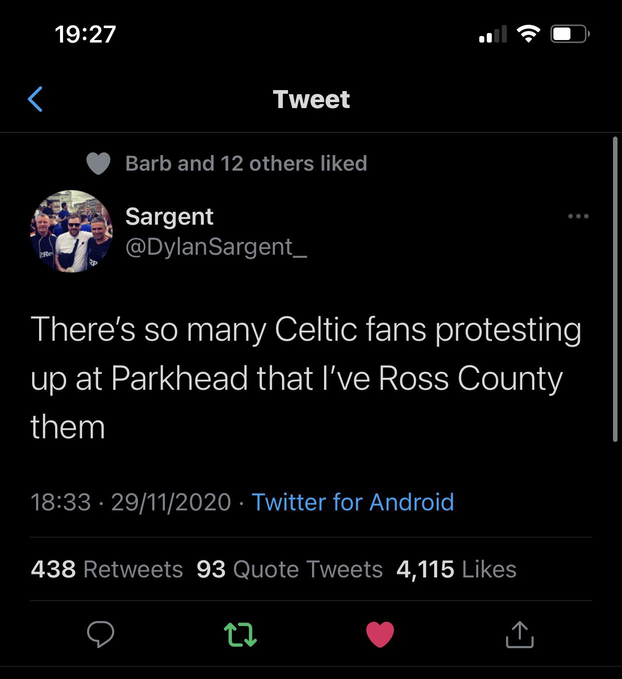Open 'Barb and 12 others liked' context
Image resolution: width=622 pixels, height=679 pixels.
click(246, 164)
